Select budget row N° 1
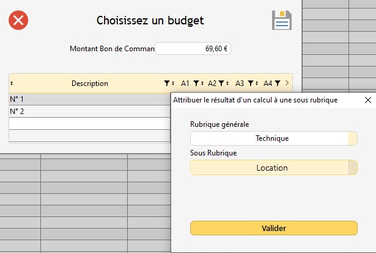 pos(86,99)
